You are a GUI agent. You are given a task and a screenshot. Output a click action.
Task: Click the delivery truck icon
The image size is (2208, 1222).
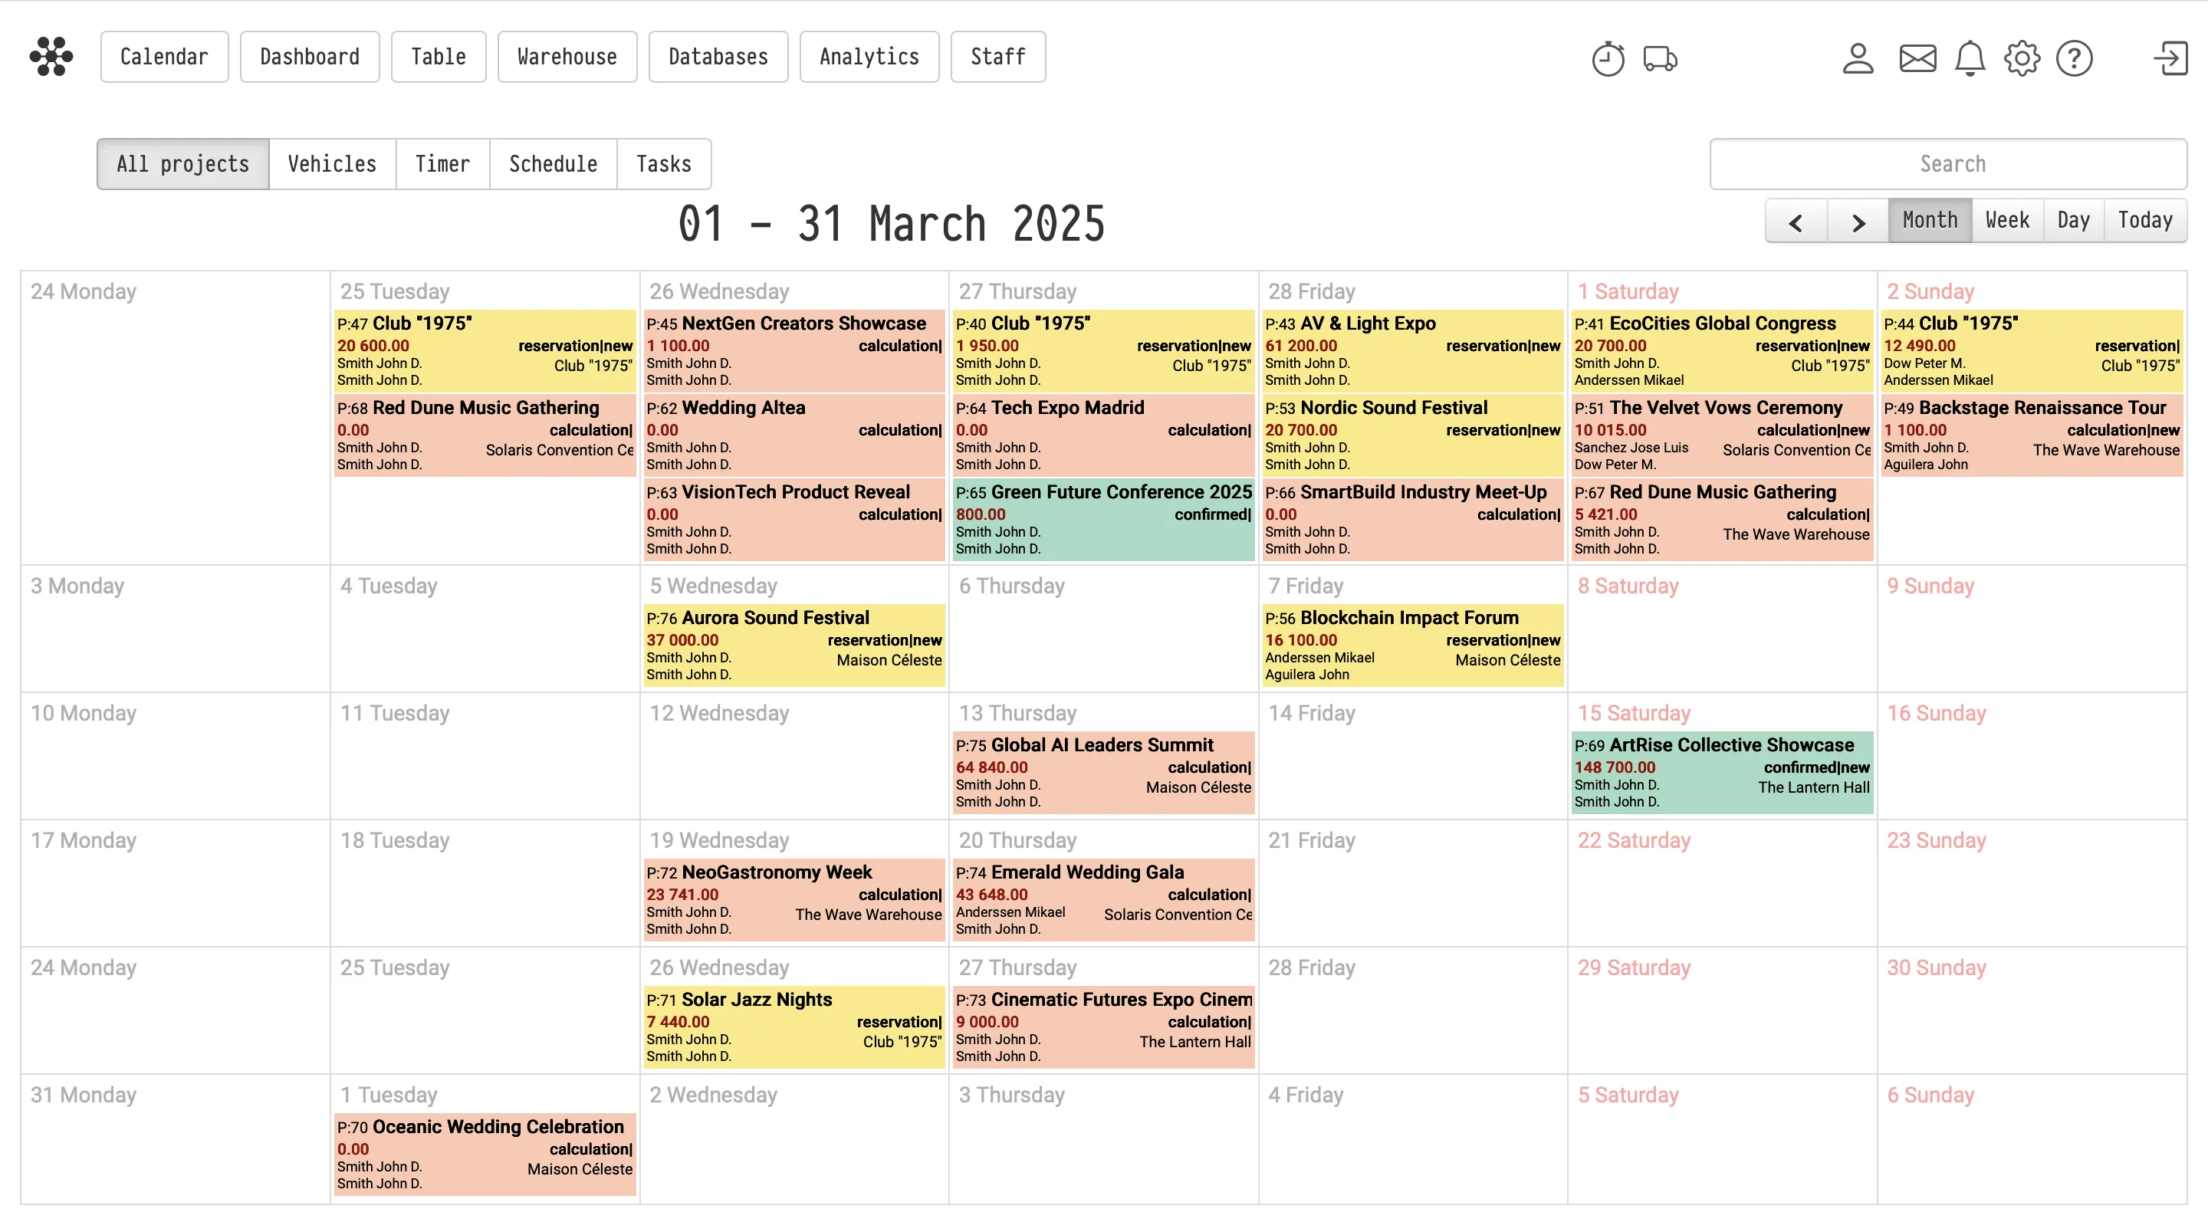point(1661,58)
